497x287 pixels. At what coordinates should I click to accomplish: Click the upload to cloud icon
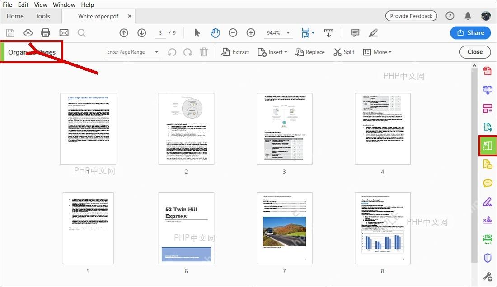pos(28,33)
